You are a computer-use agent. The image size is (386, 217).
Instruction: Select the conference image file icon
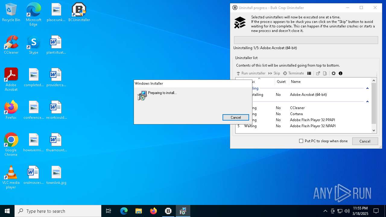coord(33,110)
